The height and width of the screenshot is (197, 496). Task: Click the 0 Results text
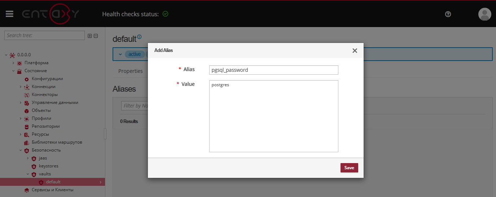pos(129,121)
